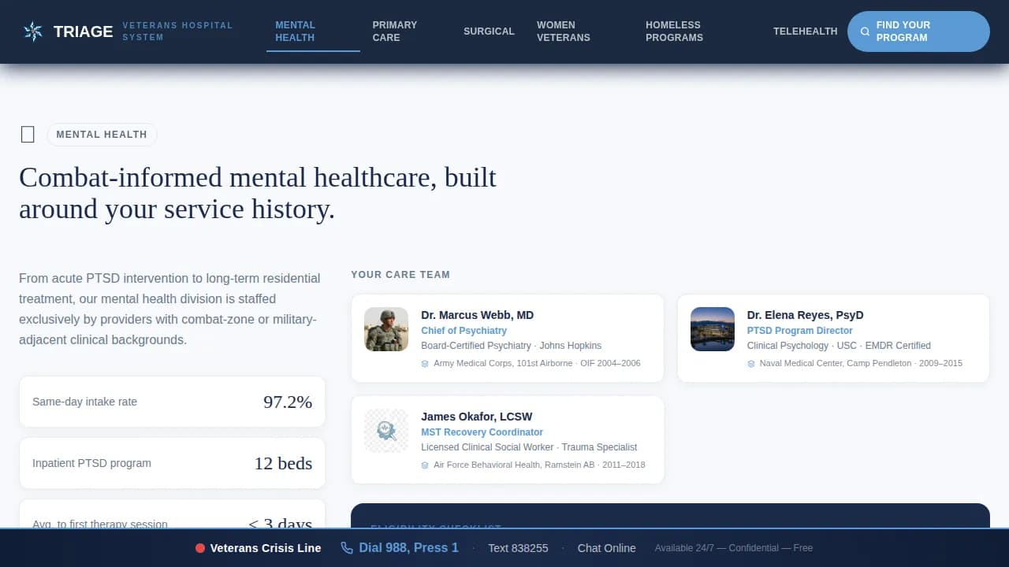Click the TRIAGE brand name link

click(84, 31)
